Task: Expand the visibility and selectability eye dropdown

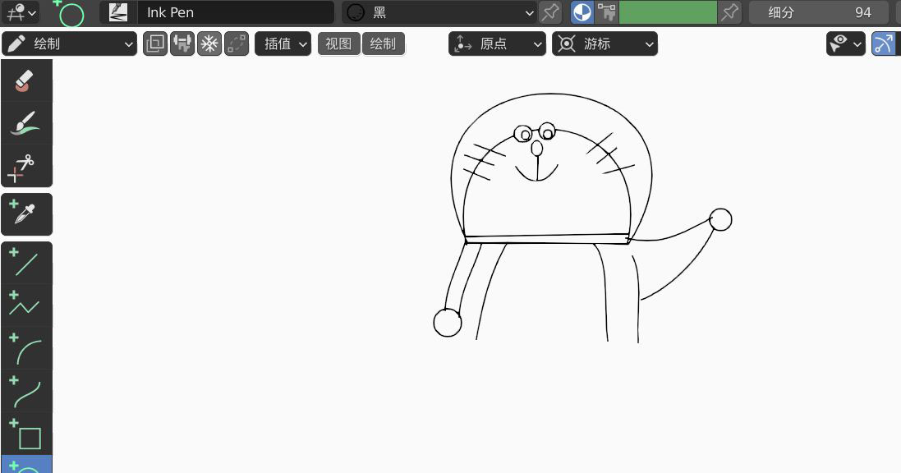Action: (x=845, y=44)
